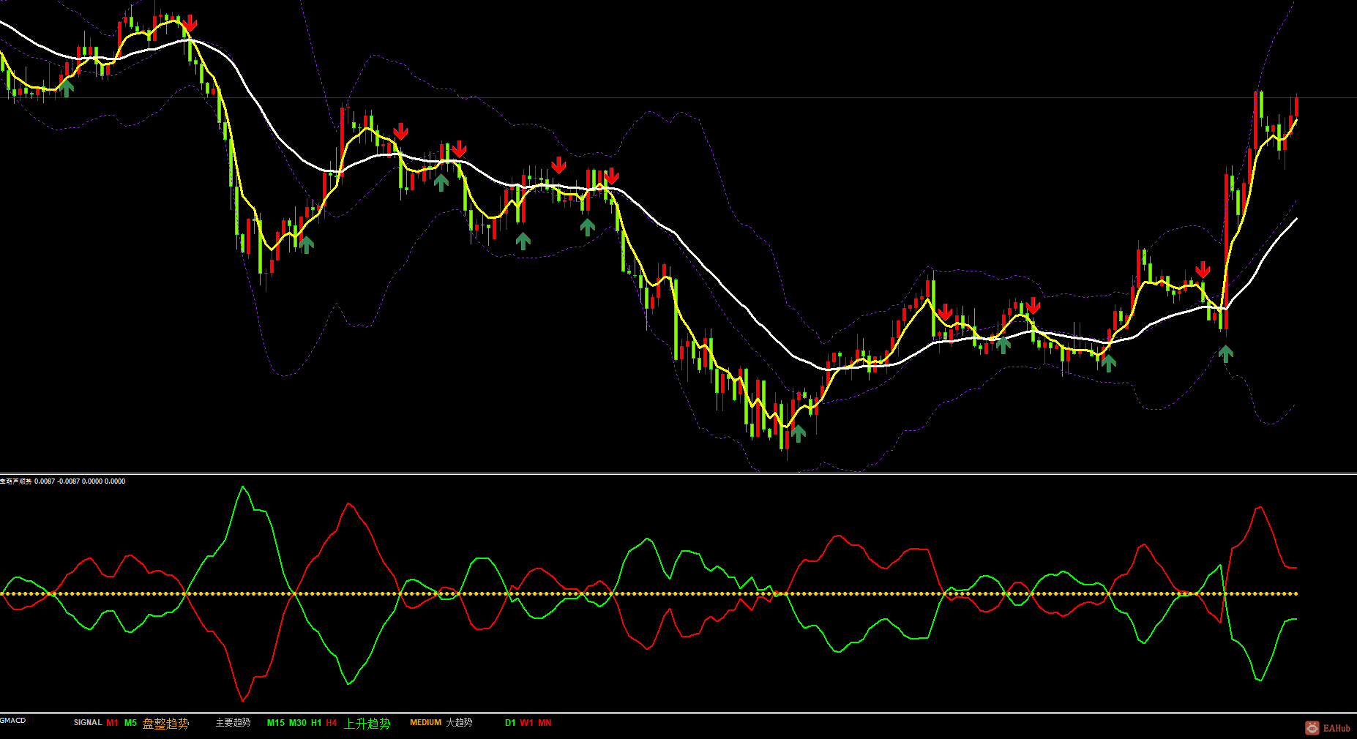
Task: Click the GMACD indicator label
Action: point(12,721)
